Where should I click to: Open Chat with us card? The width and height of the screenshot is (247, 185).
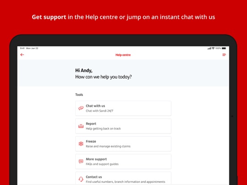[123, 108]
